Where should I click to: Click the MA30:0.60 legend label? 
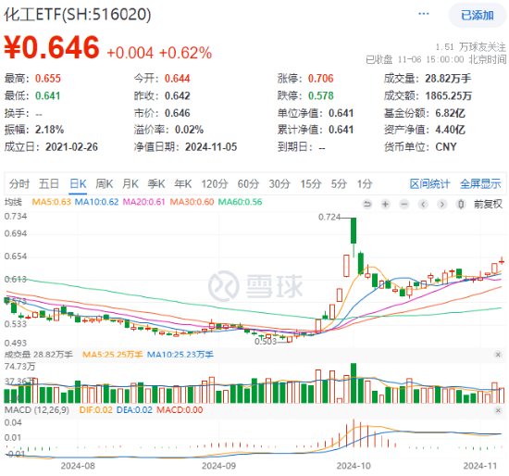point(192,202)
